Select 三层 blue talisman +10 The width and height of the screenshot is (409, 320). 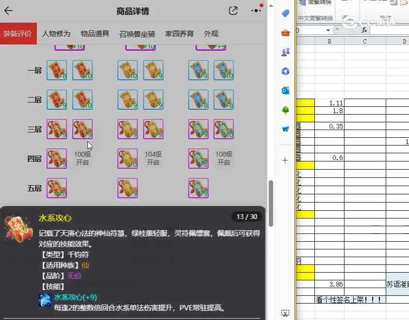224,129
